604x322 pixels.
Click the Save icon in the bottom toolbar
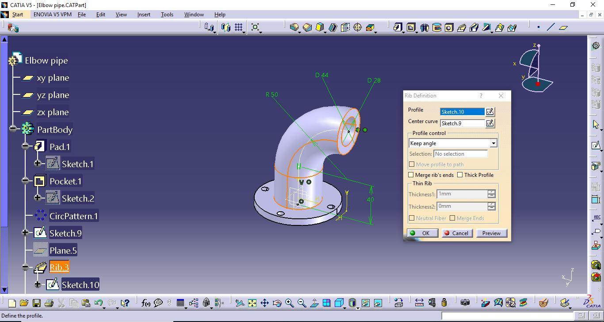point(37,303)
